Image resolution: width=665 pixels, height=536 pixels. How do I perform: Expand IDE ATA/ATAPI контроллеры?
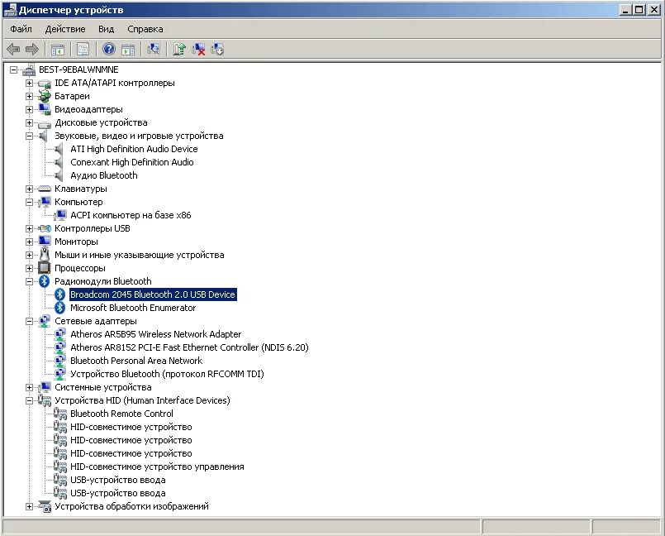(29, 83)
